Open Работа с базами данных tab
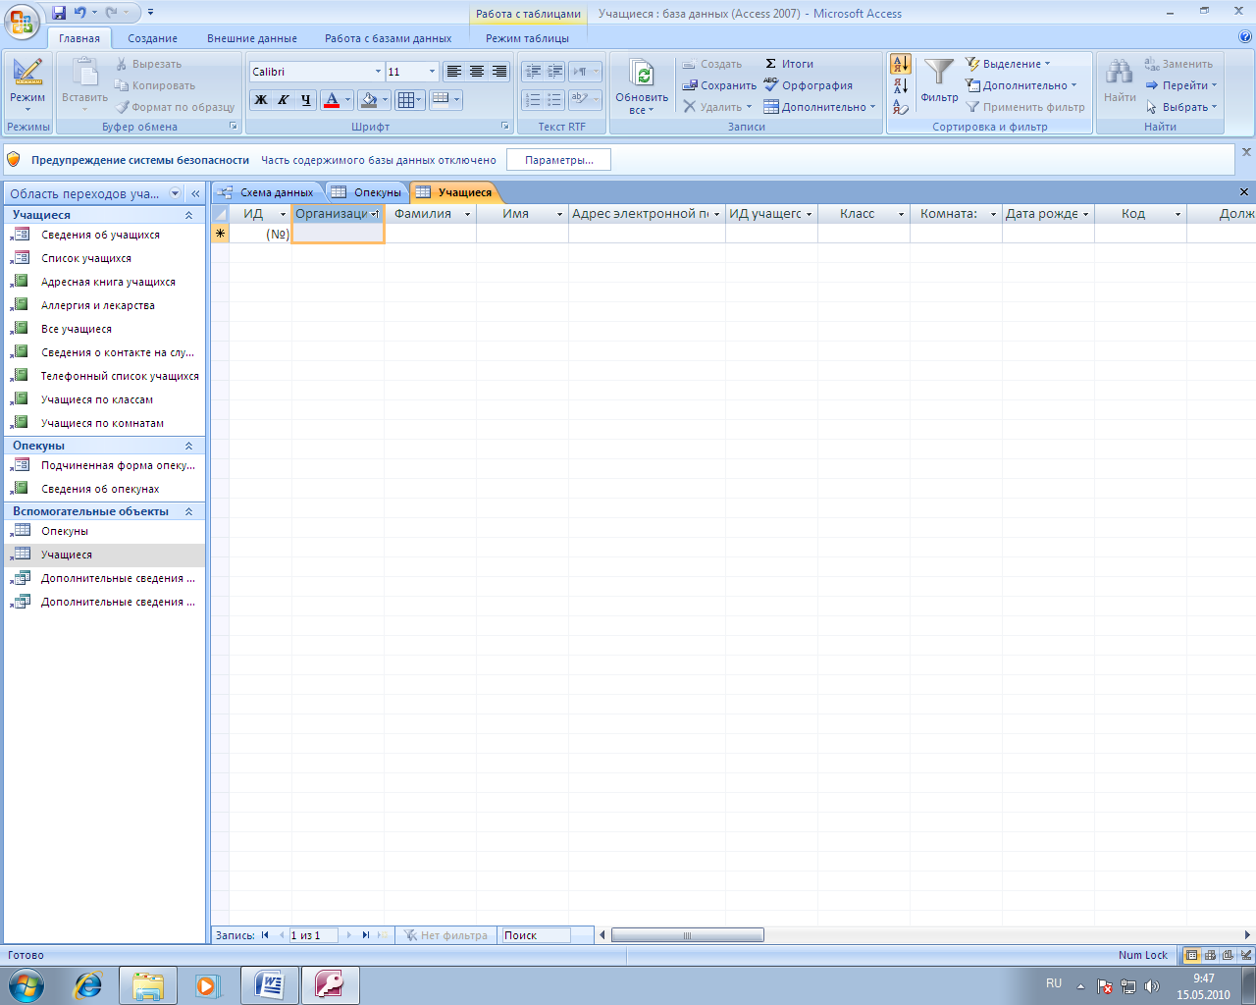1256x1005 pixels. [389, 38]
